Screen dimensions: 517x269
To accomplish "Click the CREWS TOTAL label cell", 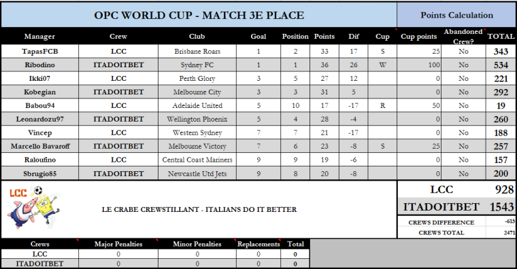I will pyautogui.click(x=441, y=232).
